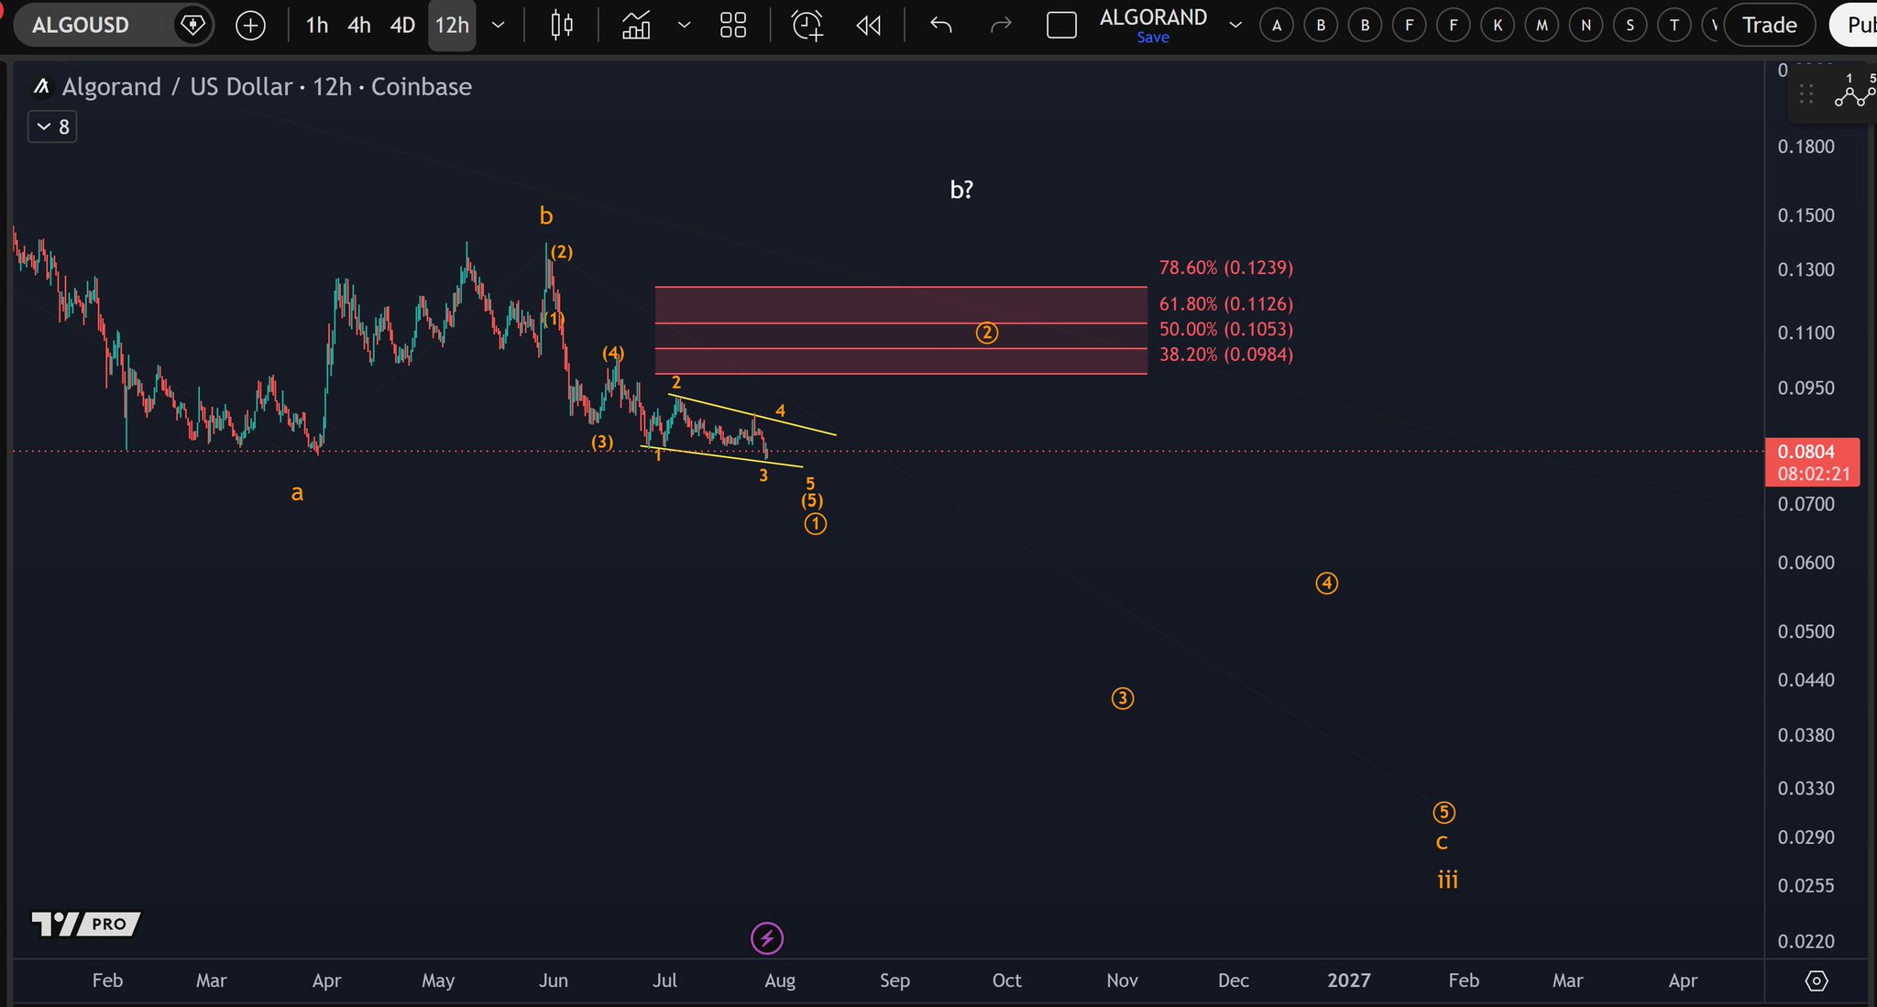The width and height of the screenshot is (1877, 1007).
Task: Click the 2027 label on the time axis
Action: pyautogui.click(x=1349, y=980)
